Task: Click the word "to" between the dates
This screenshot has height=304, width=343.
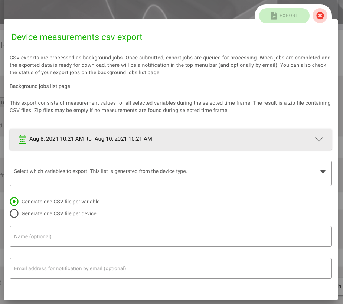Action: (89, 139)
